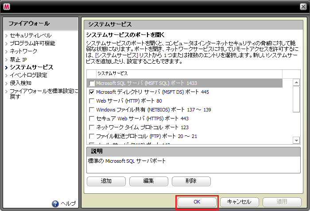Uncheck Microsoft ディレクトリ サーバ port 445
This screenshot has height=211, width=310.
pos(92,92)
